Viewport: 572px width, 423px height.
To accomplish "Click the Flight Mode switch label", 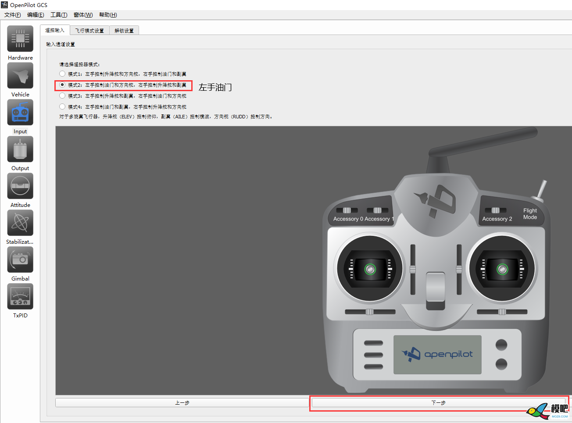I will (530, 214).
